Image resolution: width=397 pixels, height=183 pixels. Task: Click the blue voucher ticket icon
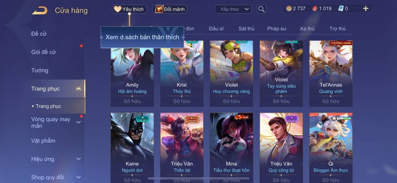click(341, 9)
